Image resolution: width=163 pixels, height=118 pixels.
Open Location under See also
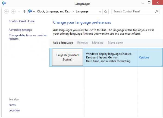pyautogui.click(x=14, y=110)
